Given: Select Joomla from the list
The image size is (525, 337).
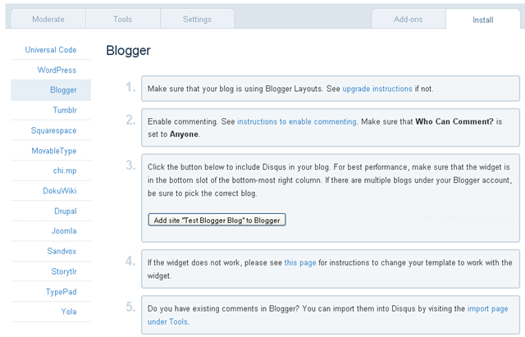Looking at the screenshot, I should click(64, 231).
